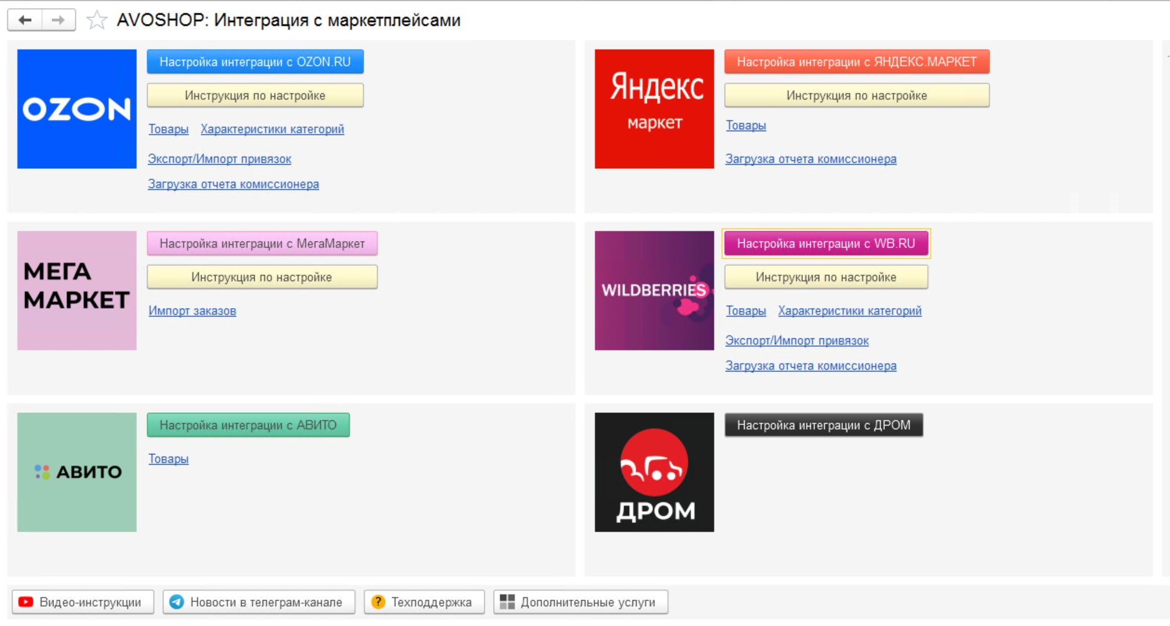Open Характеристики категорий link under Wildberries

tap(850, 311)
